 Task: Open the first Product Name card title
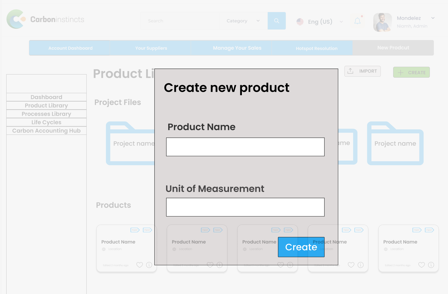pyautogui.click(x=118, y=242)
